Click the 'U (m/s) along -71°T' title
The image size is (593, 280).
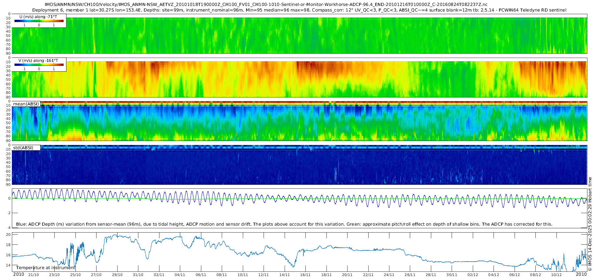(x=39, y=17)
